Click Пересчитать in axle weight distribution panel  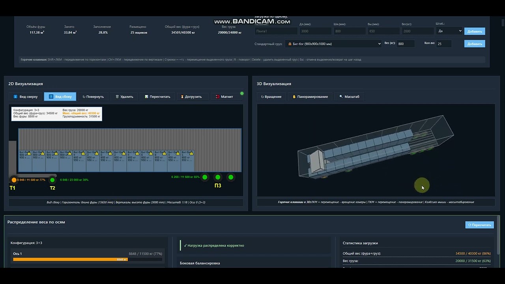[479, 225]
